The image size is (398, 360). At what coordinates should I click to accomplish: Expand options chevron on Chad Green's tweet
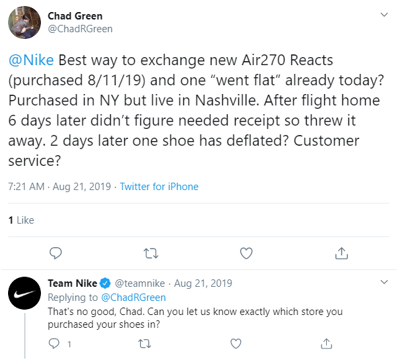(385, 15)
